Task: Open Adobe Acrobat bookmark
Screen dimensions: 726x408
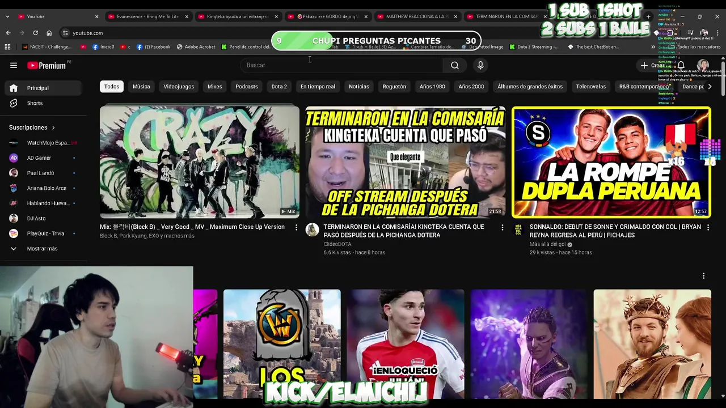Action: pyautogui.click(x=196, y=47)
